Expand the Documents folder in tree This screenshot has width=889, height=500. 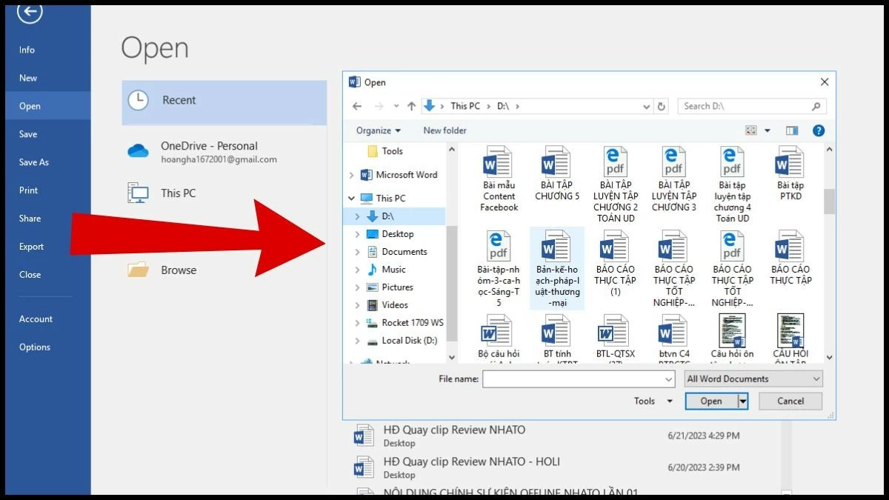point(358,252)
